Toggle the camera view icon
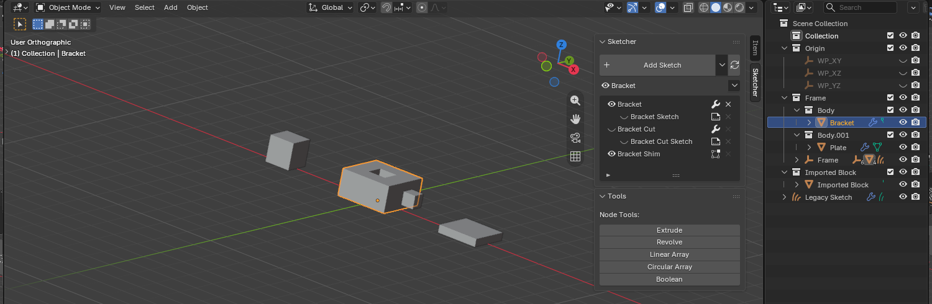 [x=575, y=137]
